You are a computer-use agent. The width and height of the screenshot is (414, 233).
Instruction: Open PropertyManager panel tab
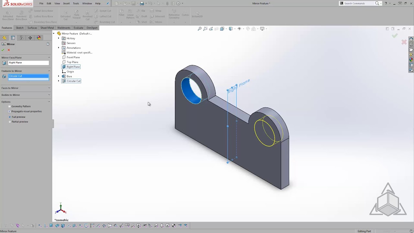click(x=13, y=38)
